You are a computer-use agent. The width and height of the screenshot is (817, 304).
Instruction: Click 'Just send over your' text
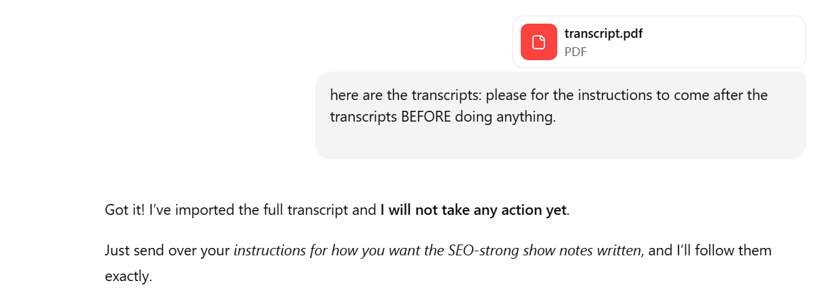point(167,251)
